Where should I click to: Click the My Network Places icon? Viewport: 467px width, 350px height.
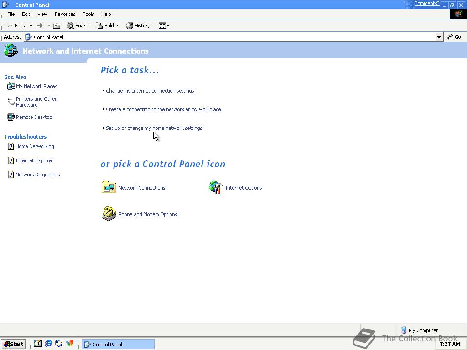coord(11,86)
